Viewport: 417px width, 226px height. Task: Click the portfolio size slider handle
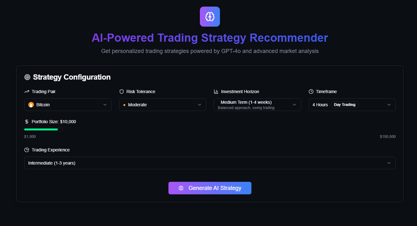click(60, 129)
